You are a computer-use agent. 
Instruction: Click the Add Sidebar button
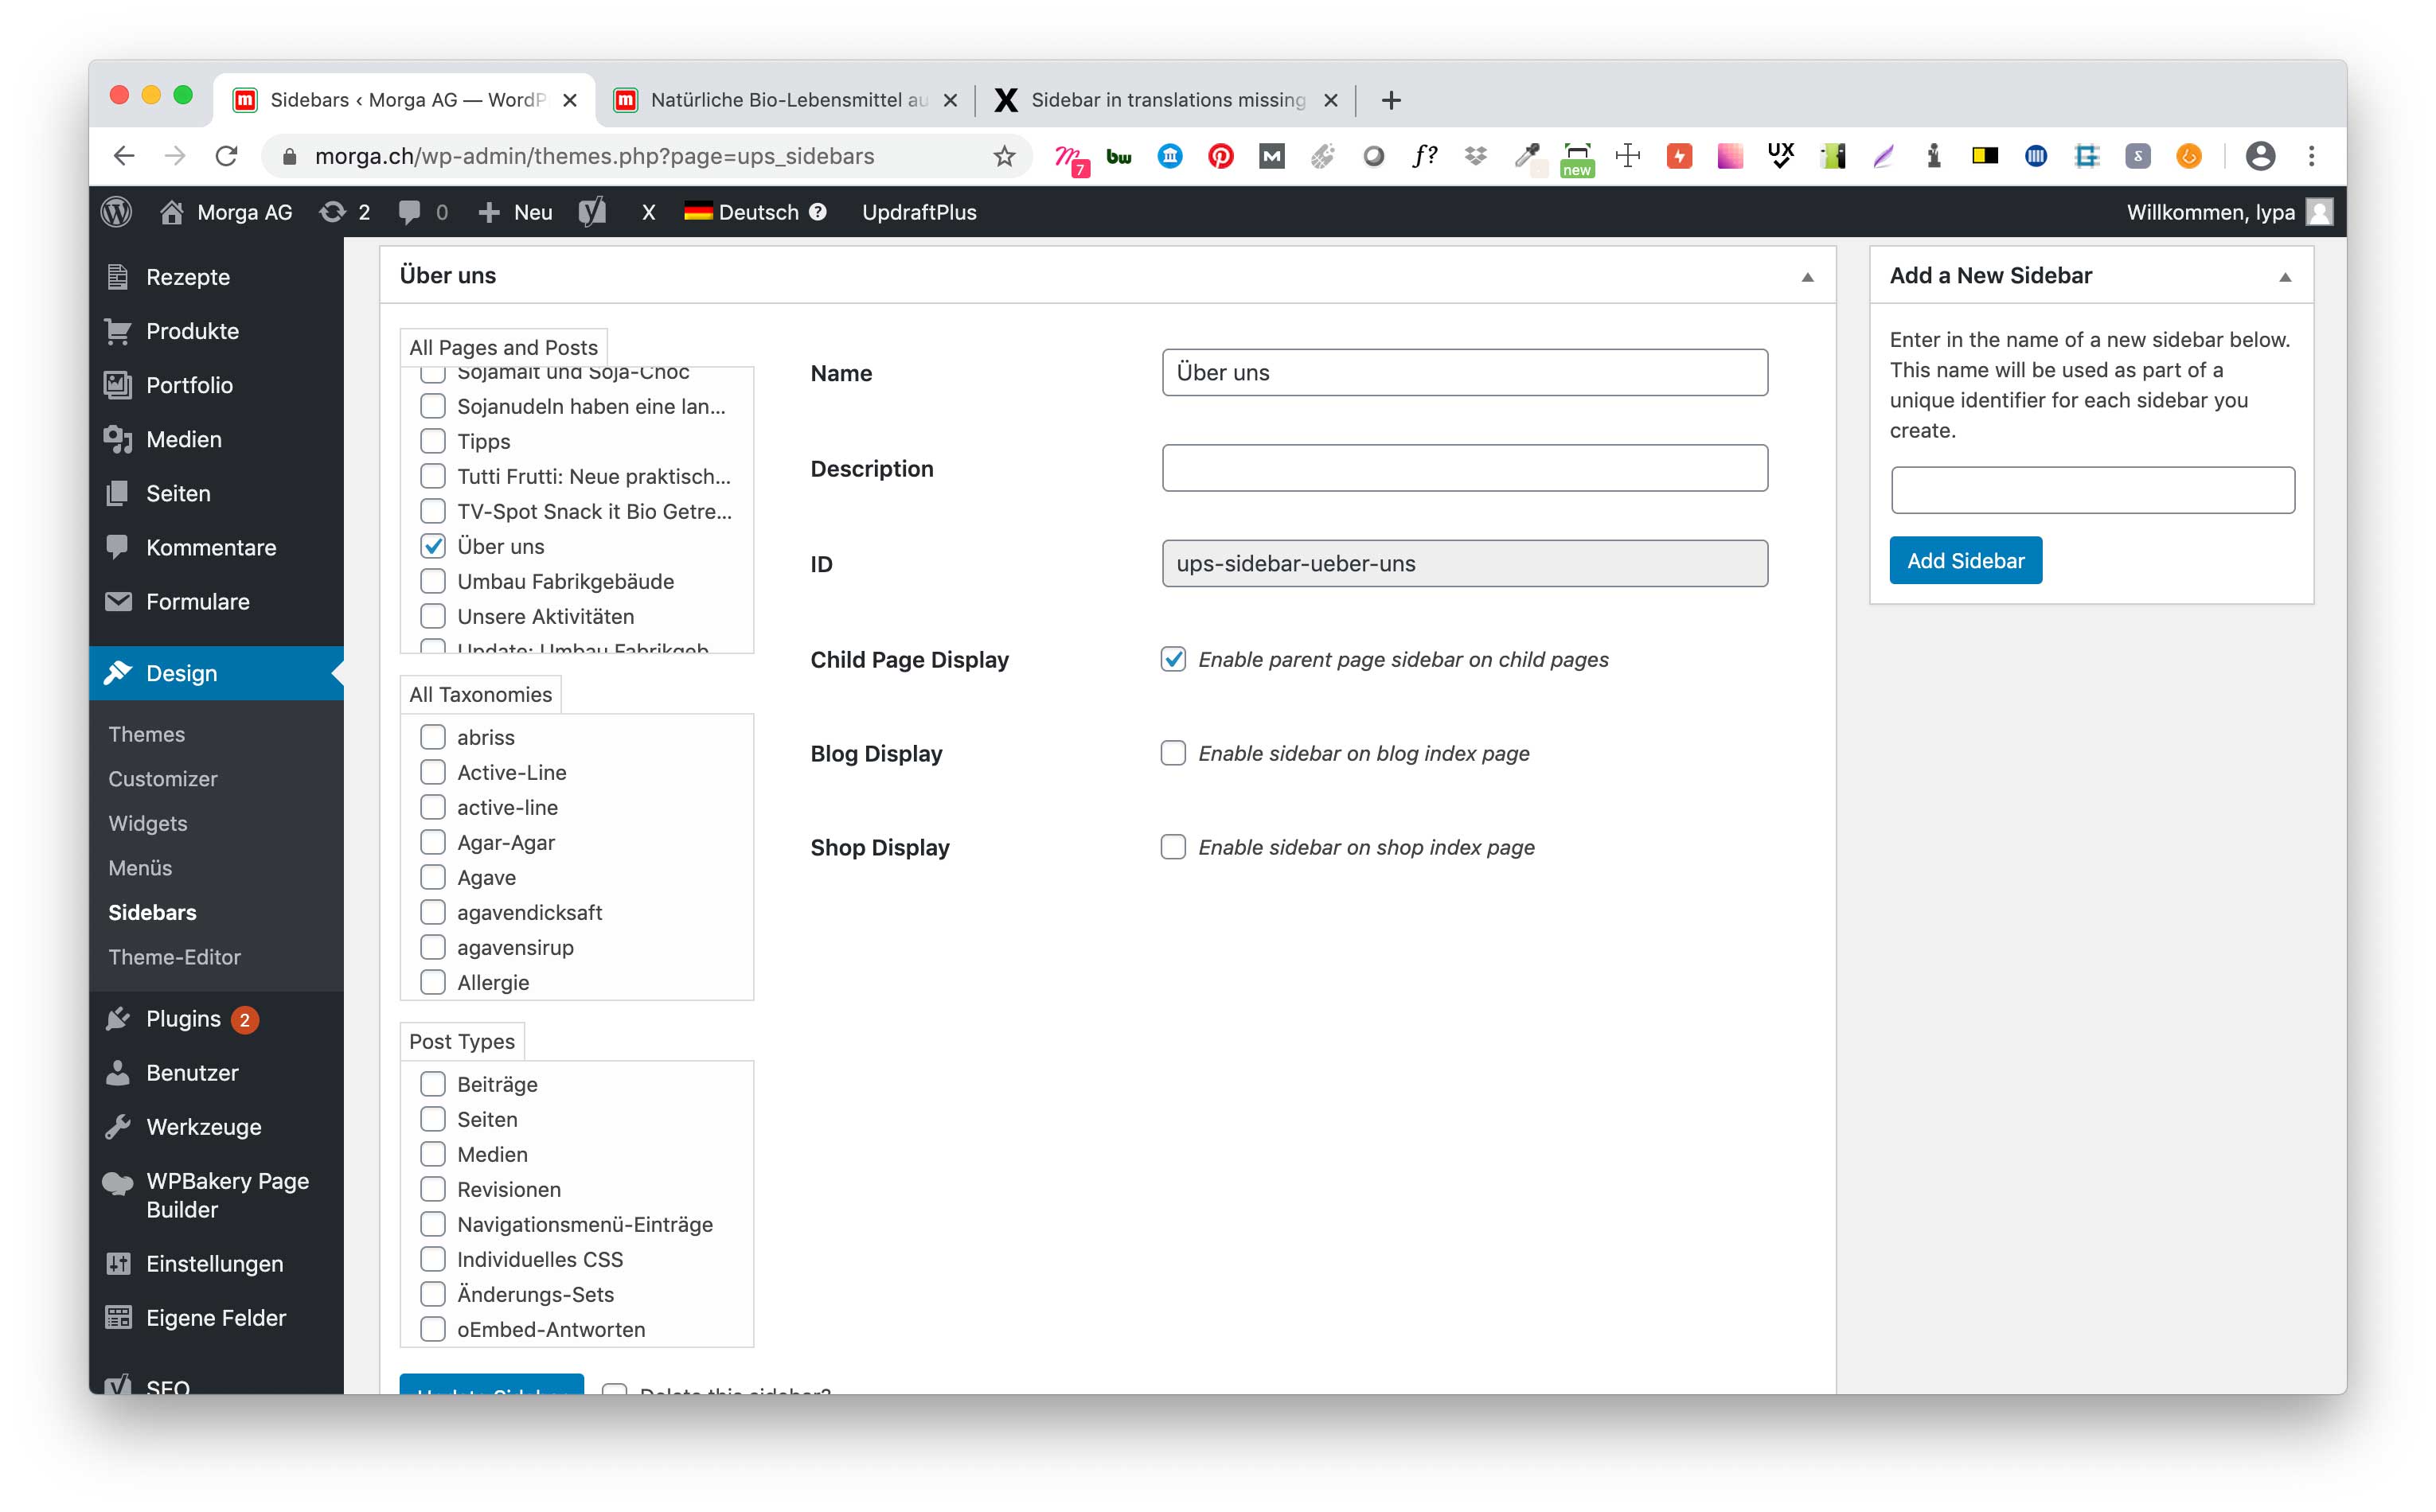tap(1964, 561)
